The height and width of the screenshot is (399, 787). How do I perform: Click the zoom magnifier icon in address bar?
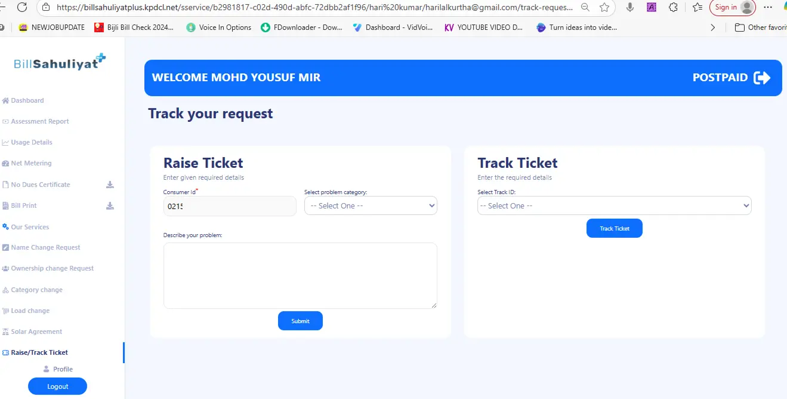[x=585, y=7]
